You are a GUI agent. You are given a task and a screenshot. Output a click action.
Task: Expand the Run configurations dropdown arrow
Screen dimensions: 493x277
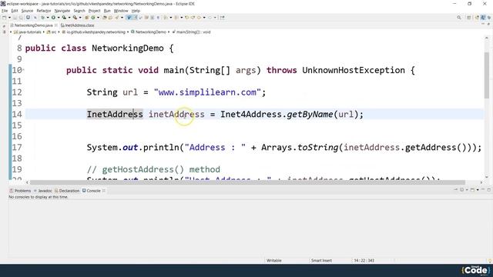tap(59, 17)
